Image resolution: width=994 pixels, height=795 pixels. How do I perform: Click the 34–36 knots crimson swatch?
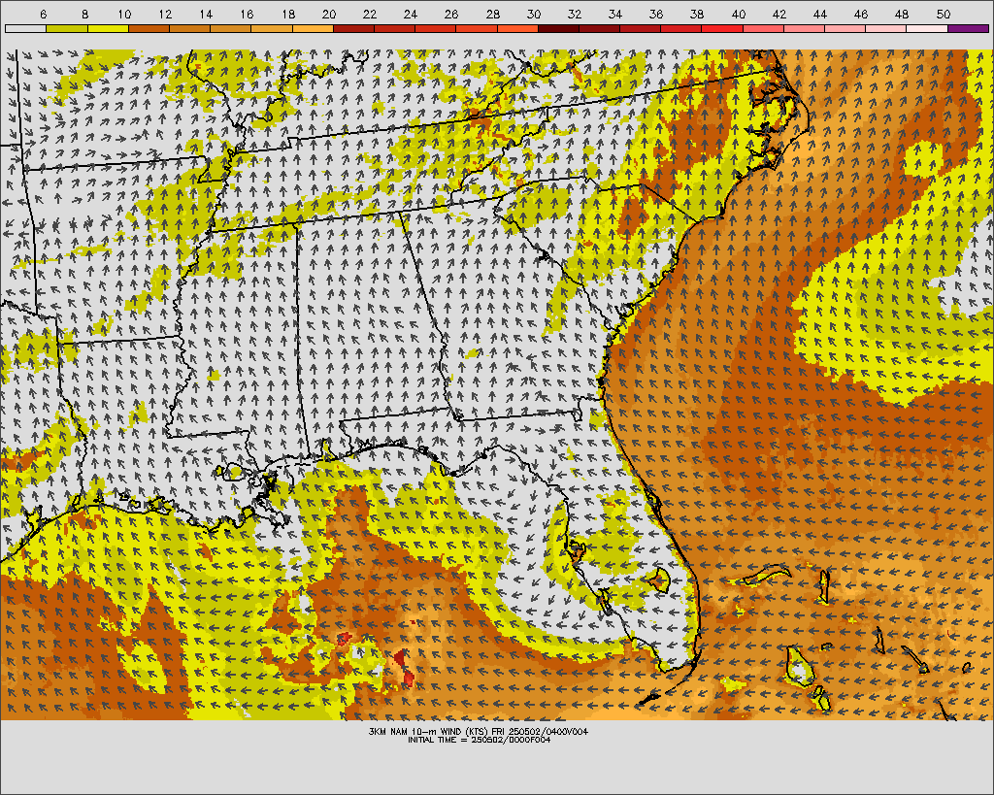[641, 28]
